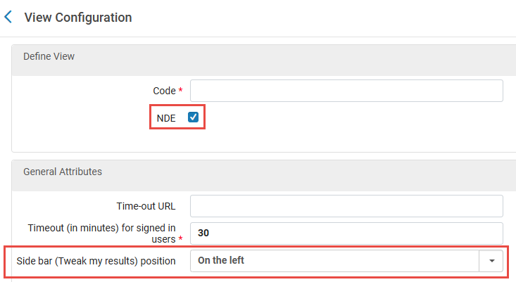
Task: Click into the Time-out URL field
Action: [x=346, y=206]
